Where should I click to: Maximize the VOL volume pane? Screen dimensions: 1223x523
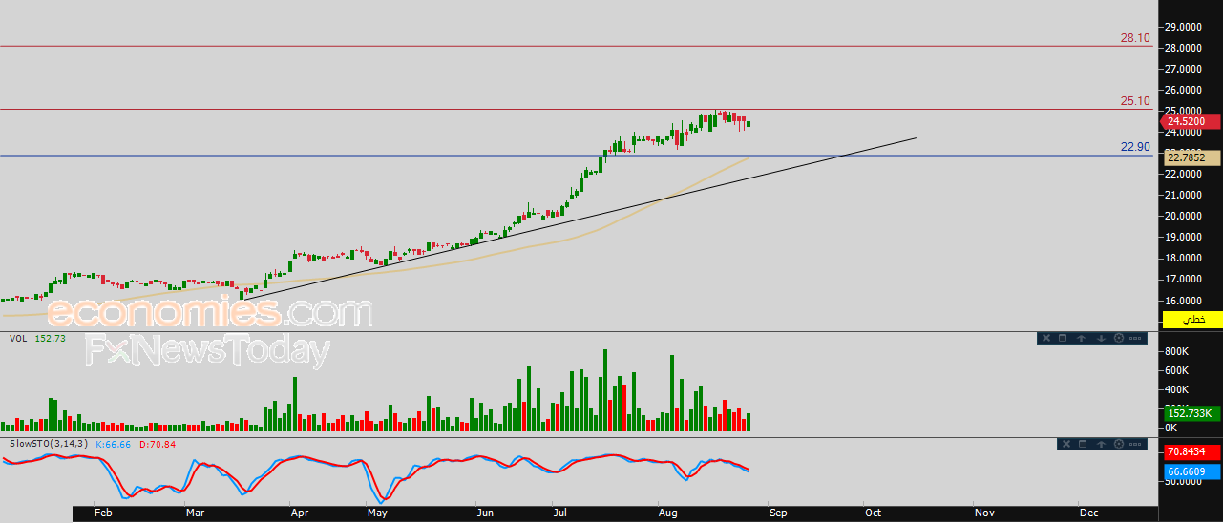pos(1063,338)
